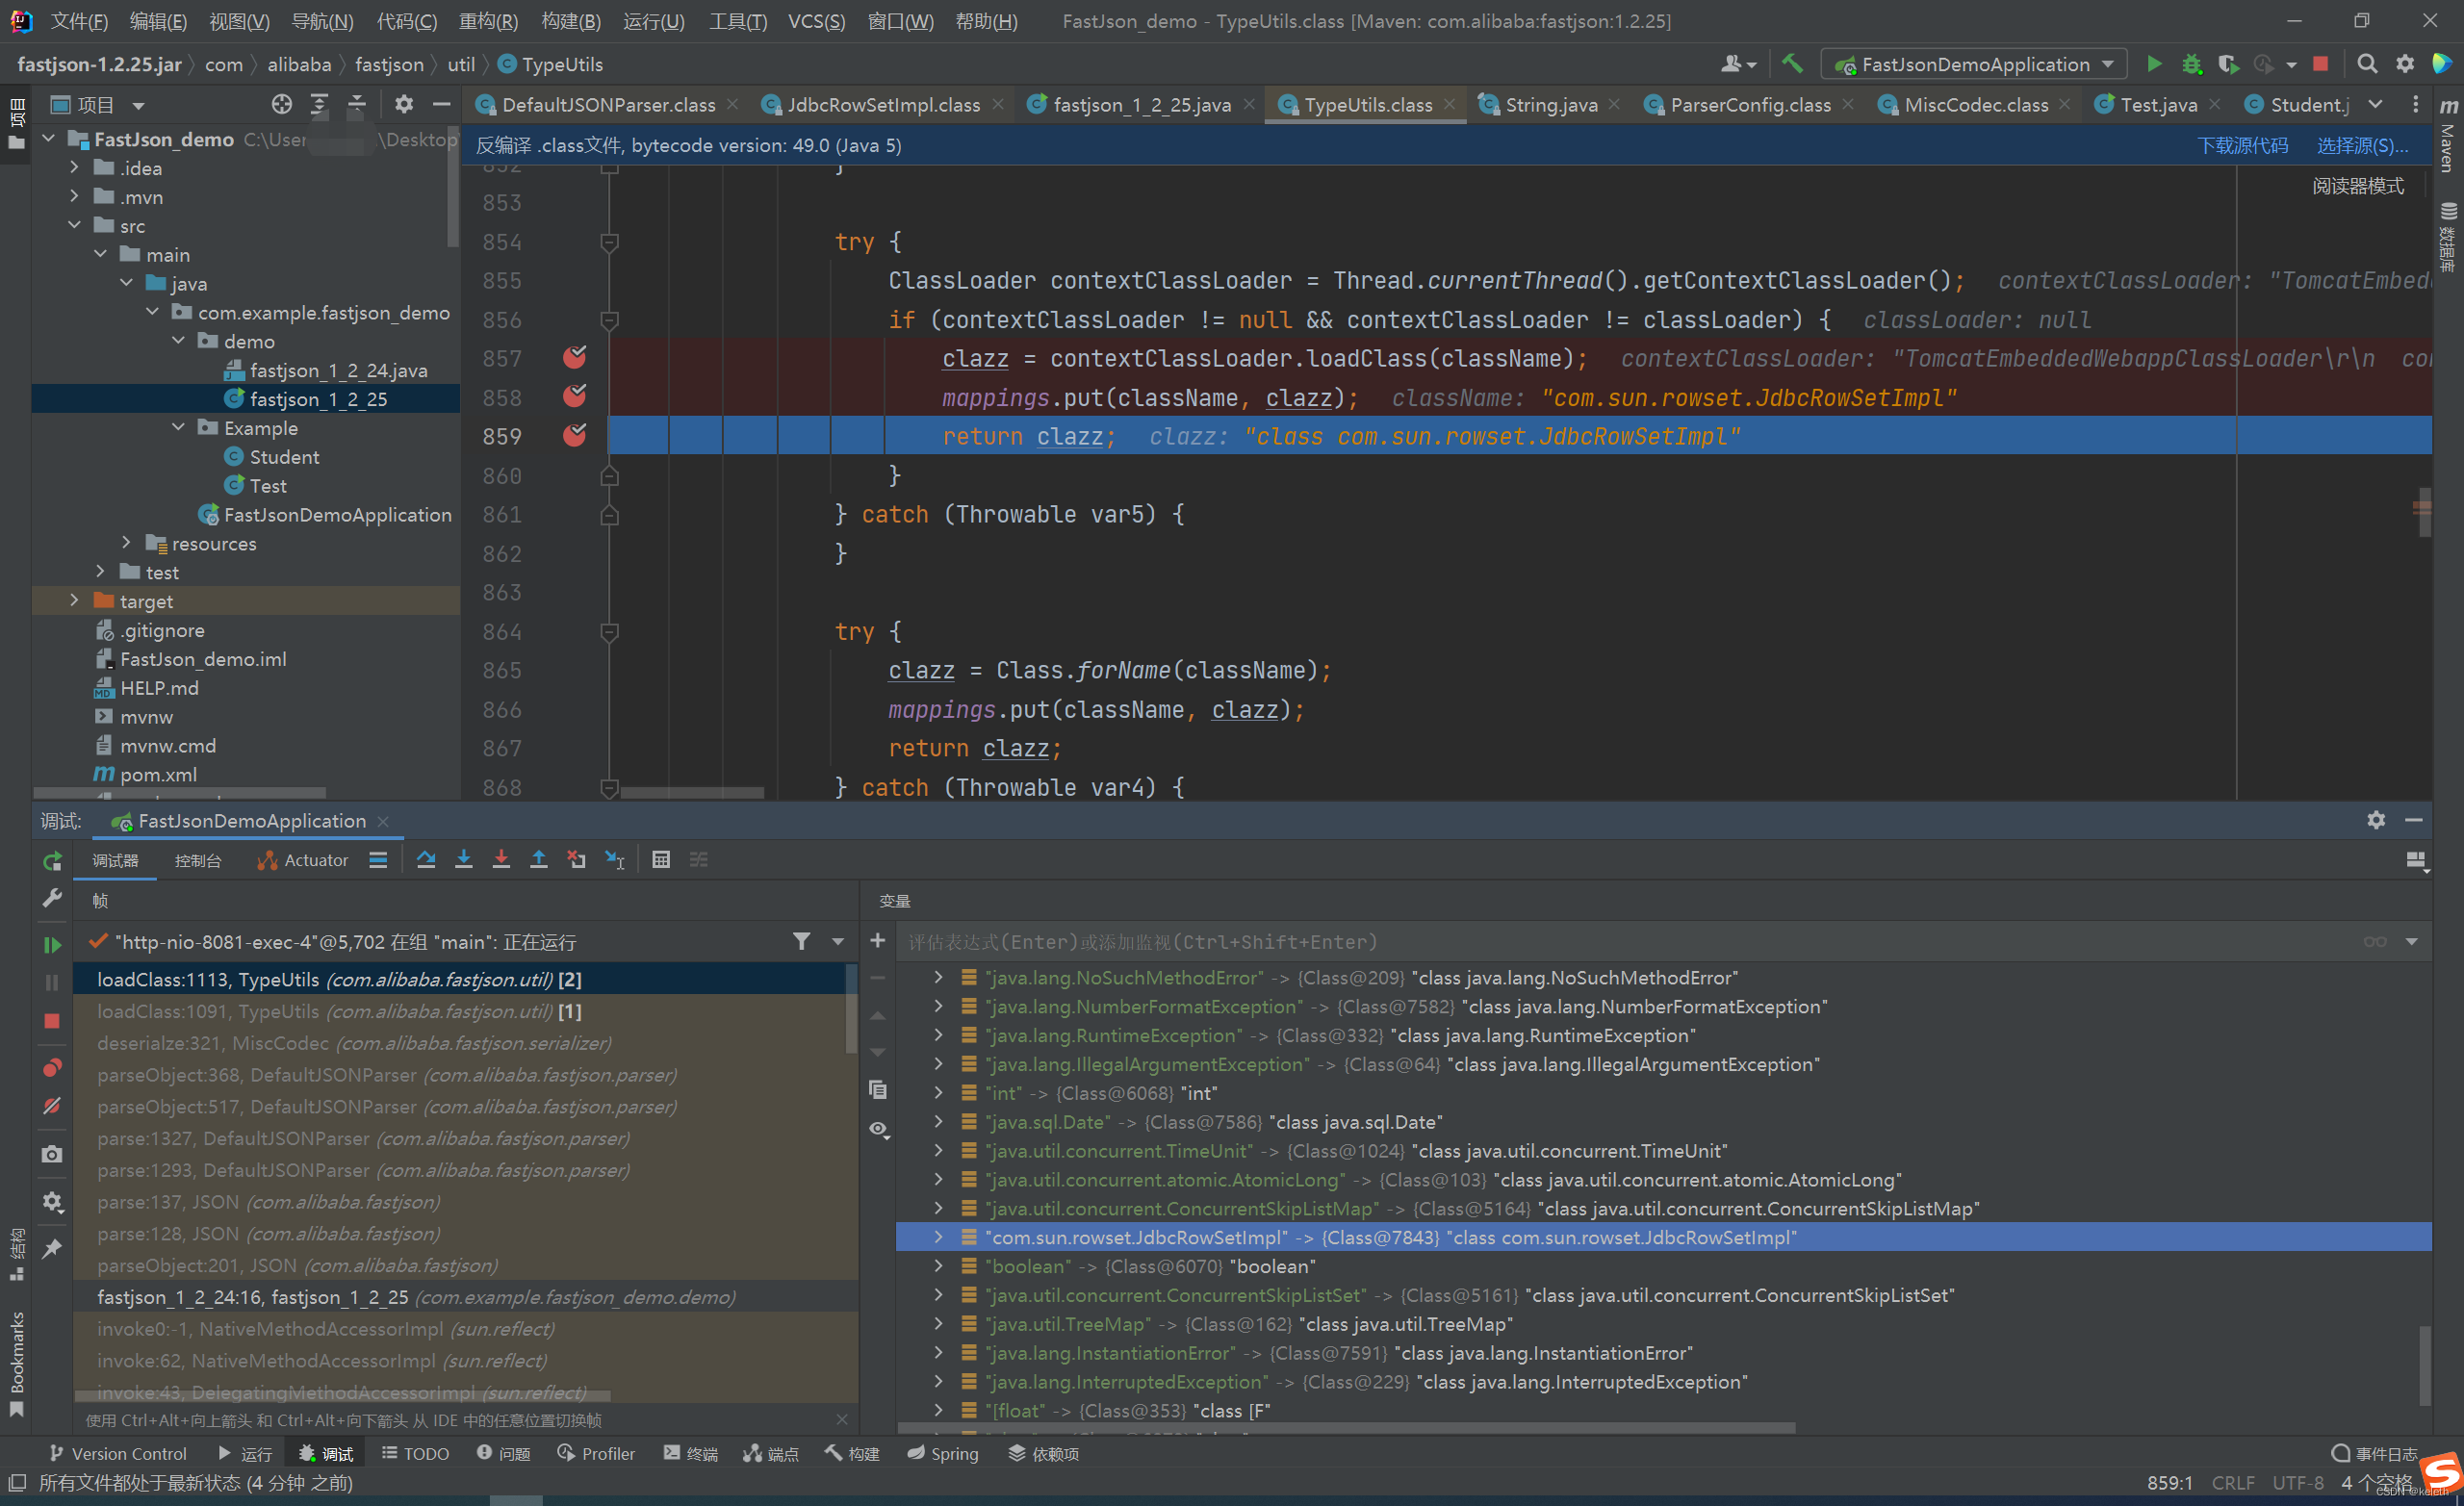Expand the com.sun.rowset.JdbcRowSetImpl variable node
The height and width of the screenshot is (1506, 2464).
[938, 1237]
